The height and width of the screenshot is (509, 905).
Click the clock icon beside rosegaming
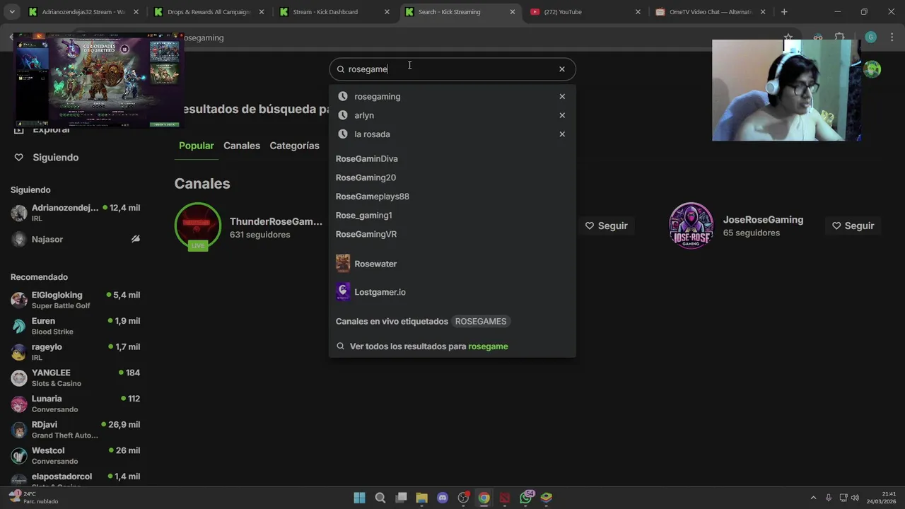tap(343, 96)
